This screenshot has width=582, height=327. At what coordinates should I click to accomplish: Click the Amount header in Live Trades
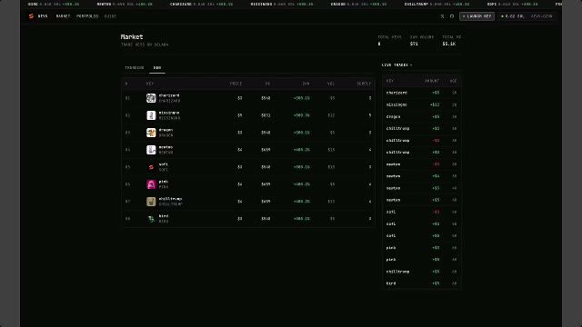(x=432, y=81)
